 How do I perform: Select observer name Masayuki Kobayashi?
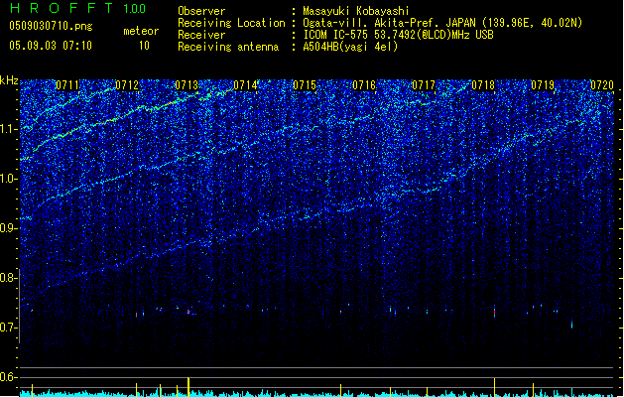[356, 11]
